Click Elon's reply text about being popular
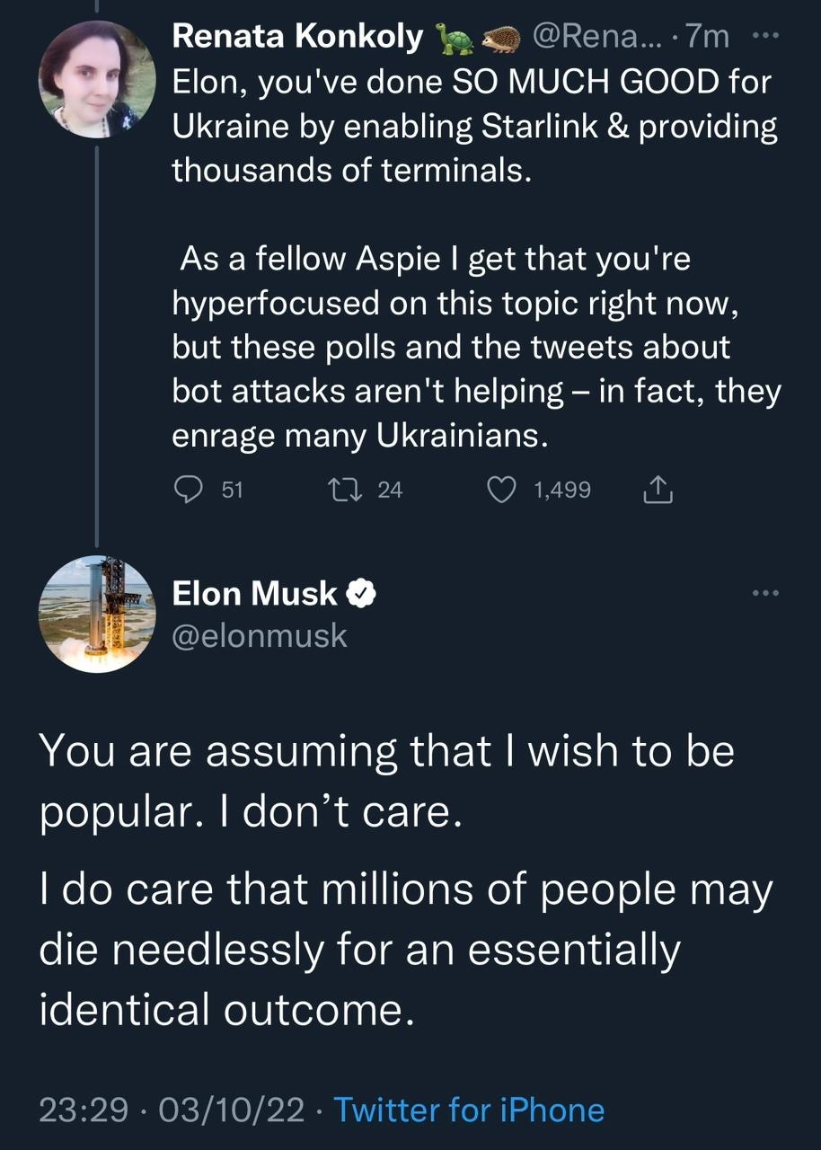This screenshot has height=1150, width=821. pyautogui.click(x=386, y=780)
